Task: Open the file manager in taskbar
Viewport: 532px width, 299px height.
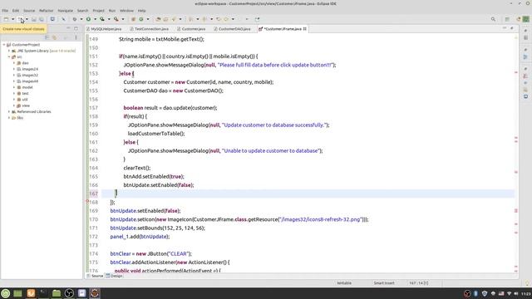Action: (57, 293)
